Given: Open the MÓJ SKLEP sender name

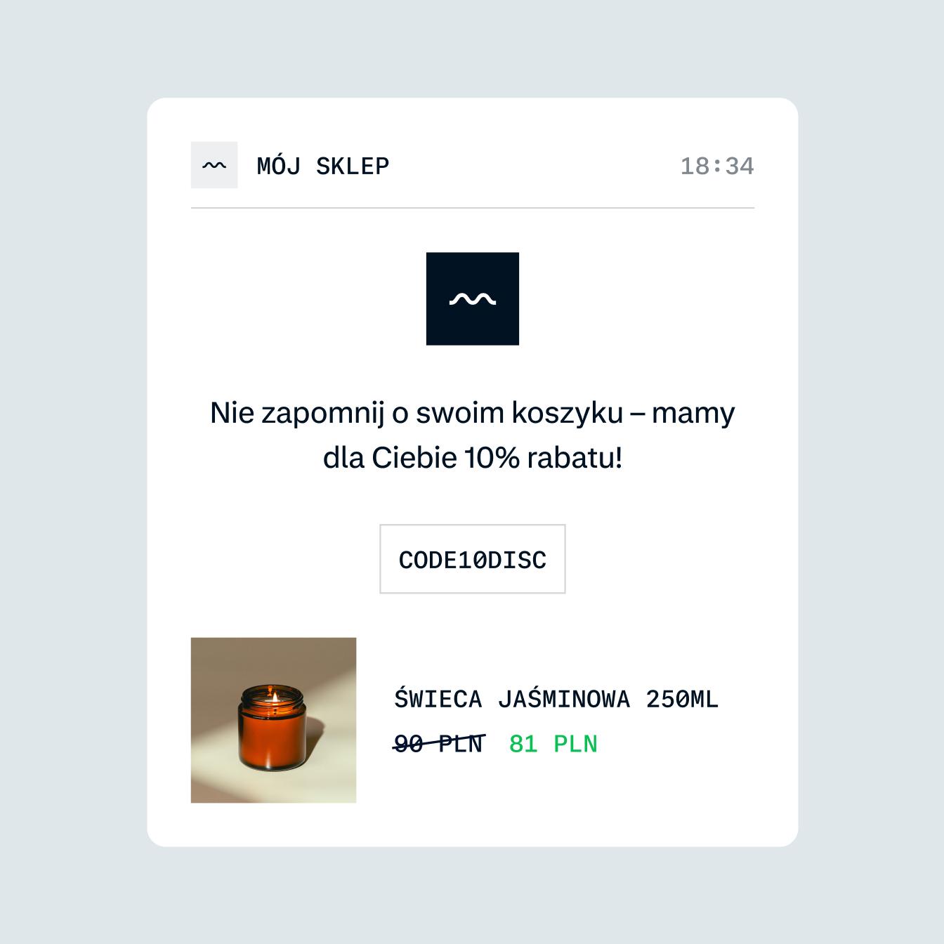Looking at the screenshot, I should click(x=323, y=166).
